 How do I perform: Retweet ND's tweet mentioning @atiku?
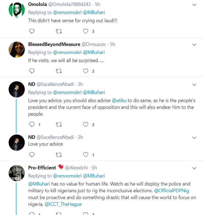(x=58, y=125)
